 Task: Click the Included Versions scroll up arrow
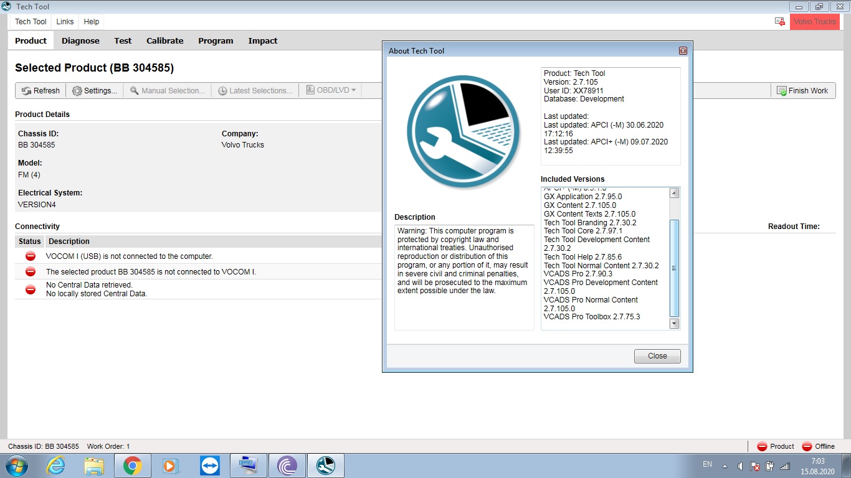(x=674, y=194)
